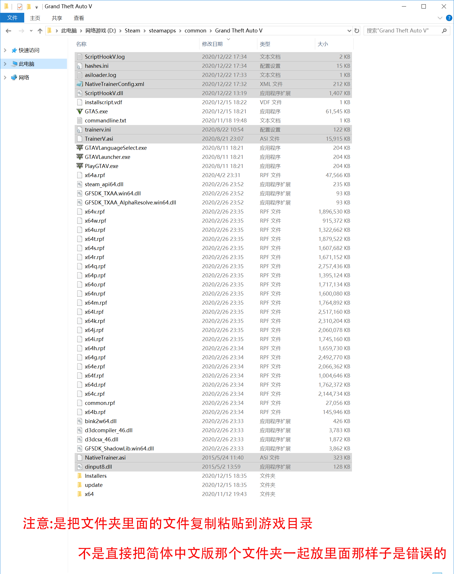Viewport: 454px width, 574px height.
Task: Click the x64 folder icon
Action: [80, 494]
